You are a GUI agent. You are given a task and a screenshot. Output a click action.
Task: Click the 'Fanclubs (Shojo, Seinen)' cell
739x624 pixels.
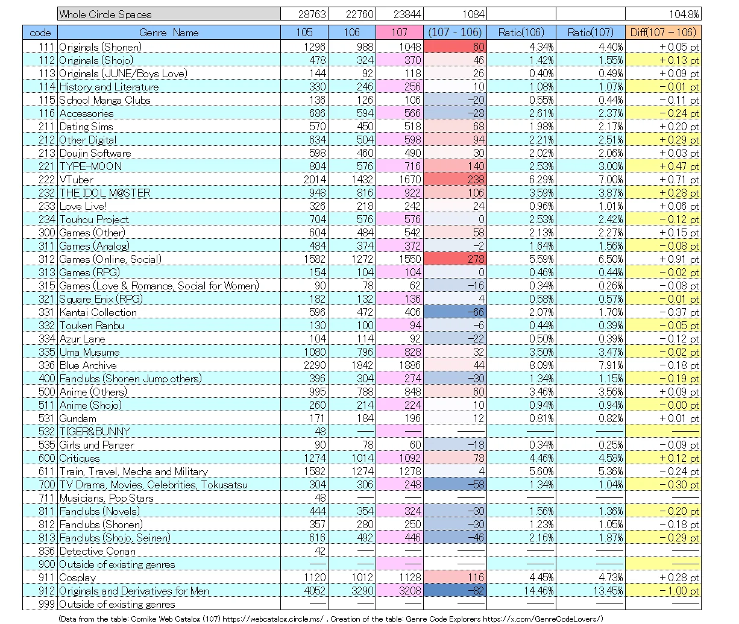169,538
